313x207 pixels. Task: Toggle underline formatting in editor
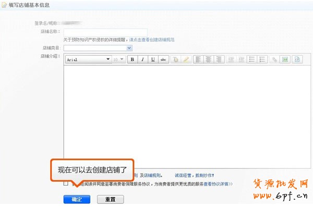coord(153,59)
